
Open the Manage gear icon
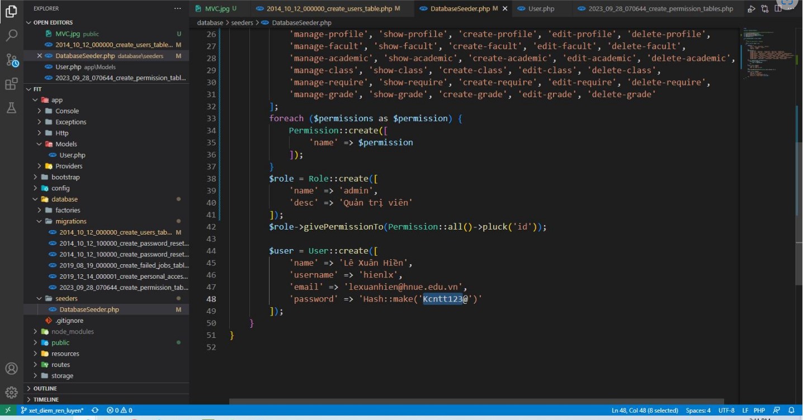(x=11, y=392)
